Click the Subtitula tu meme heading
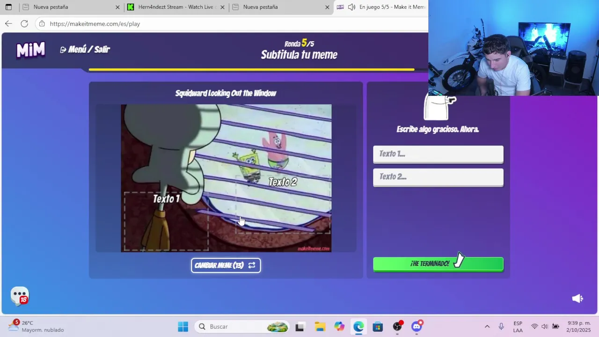The height and width of the screenshot is (337, 599). 299,55
